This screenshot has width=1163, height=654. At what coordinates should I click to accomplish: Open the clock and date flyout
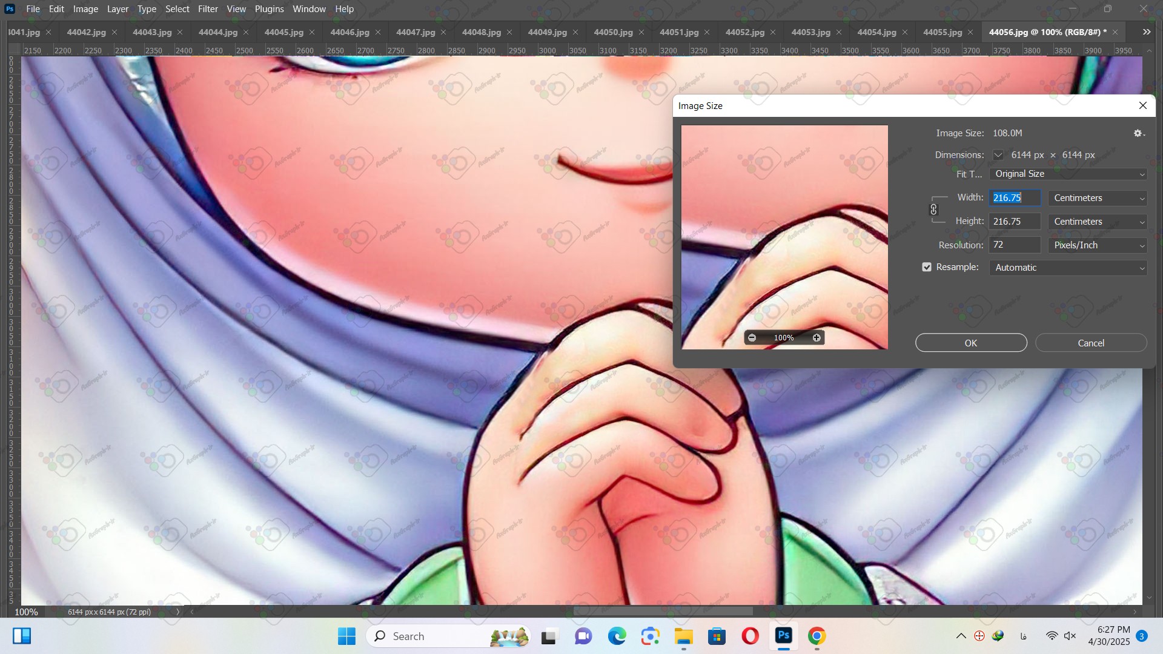(1109, 636)
